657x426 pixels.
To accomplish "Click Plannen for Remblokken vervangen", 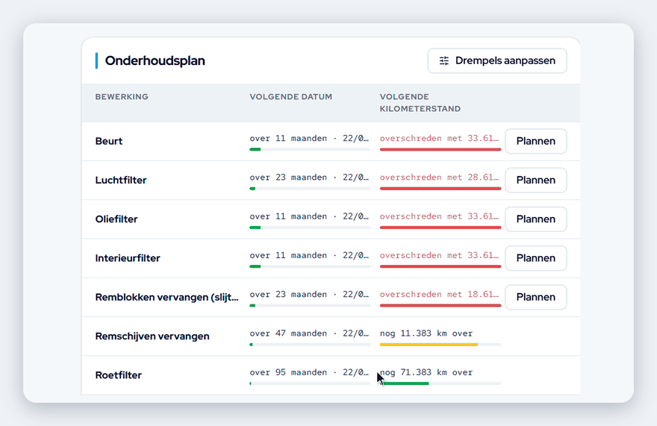I will coord(536,297).
